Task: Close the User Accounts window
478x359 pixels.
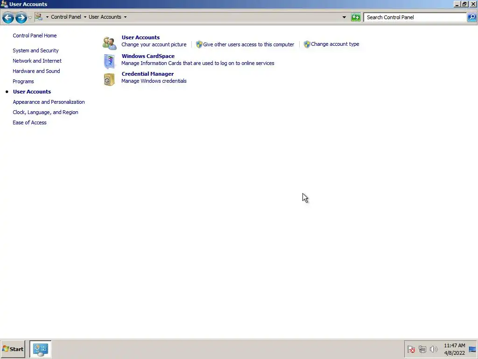Action: tap(473, 4)
